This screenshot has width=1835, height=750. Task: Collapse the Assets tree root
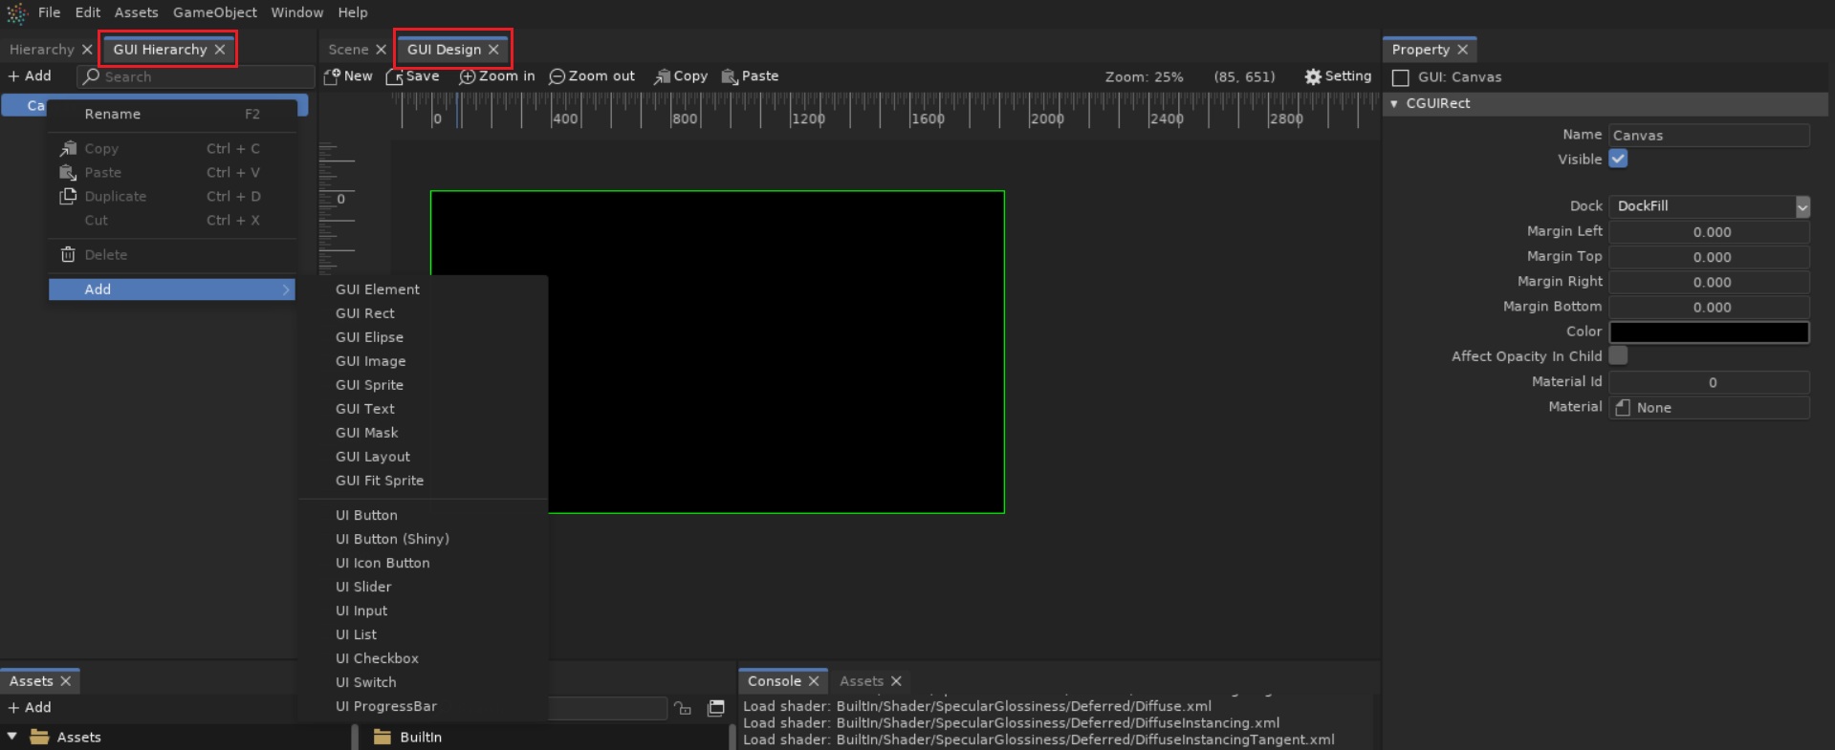coord(12,737)
